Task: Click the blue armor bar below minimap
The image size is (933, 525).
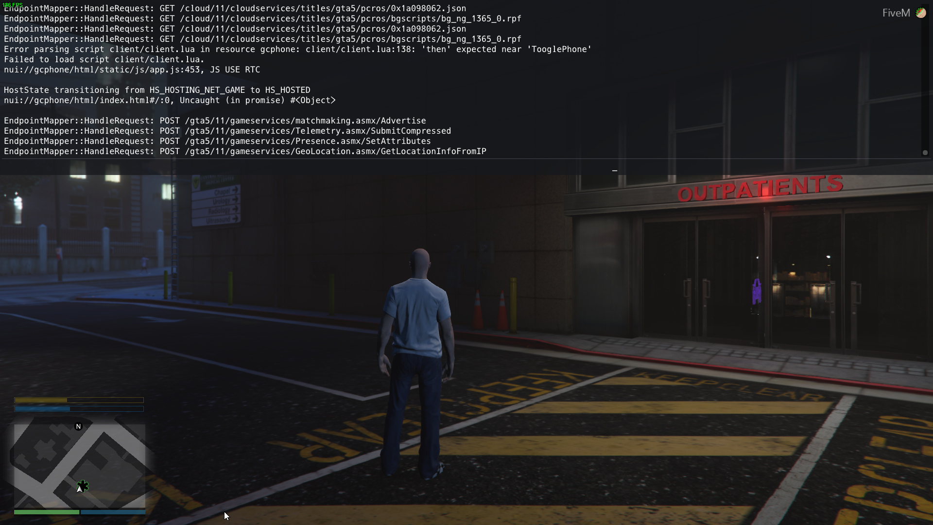Action: click(113, 512)
